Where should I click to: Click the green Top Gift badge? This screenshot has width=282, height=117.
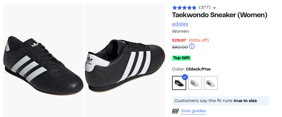point(181,58)
